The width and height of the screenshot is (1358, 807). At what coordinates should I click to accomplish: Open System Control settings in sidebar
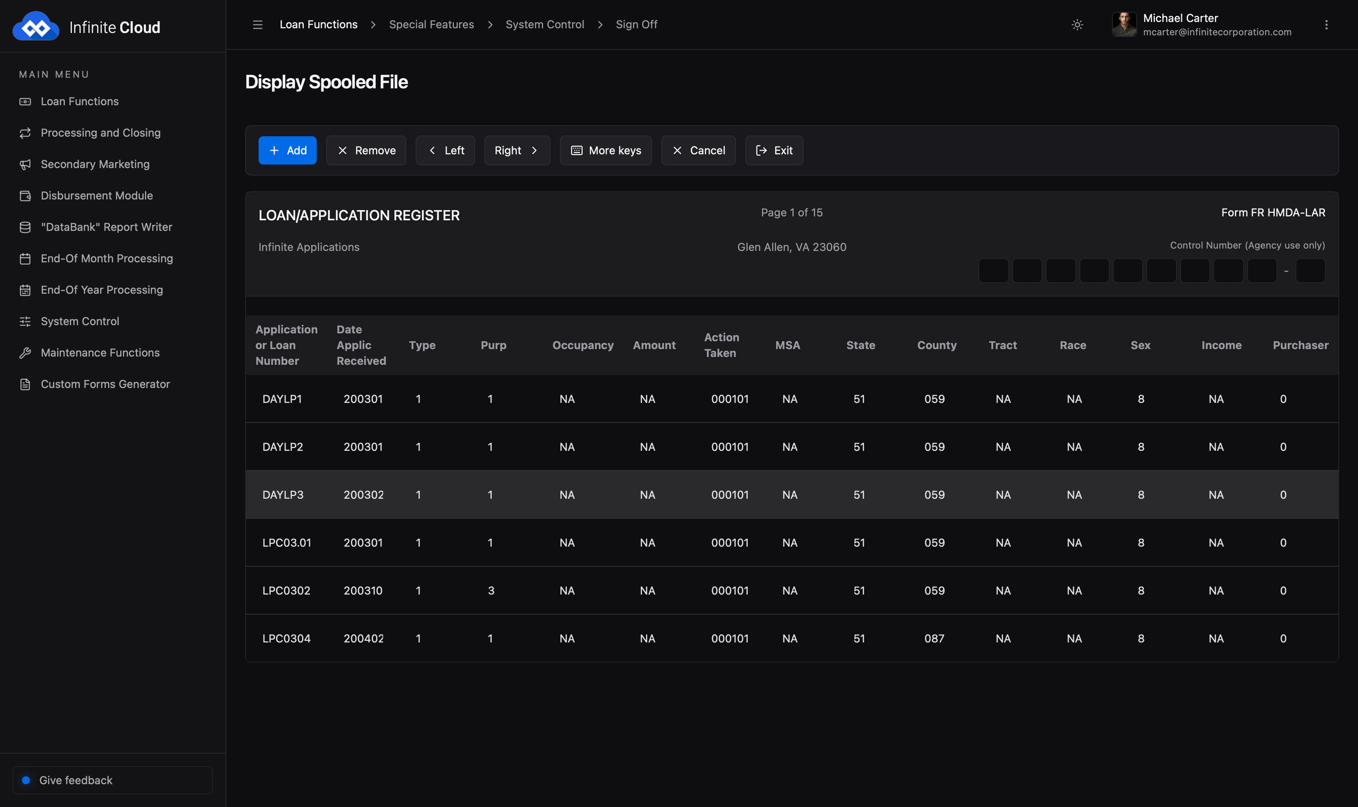pos(80,321)
